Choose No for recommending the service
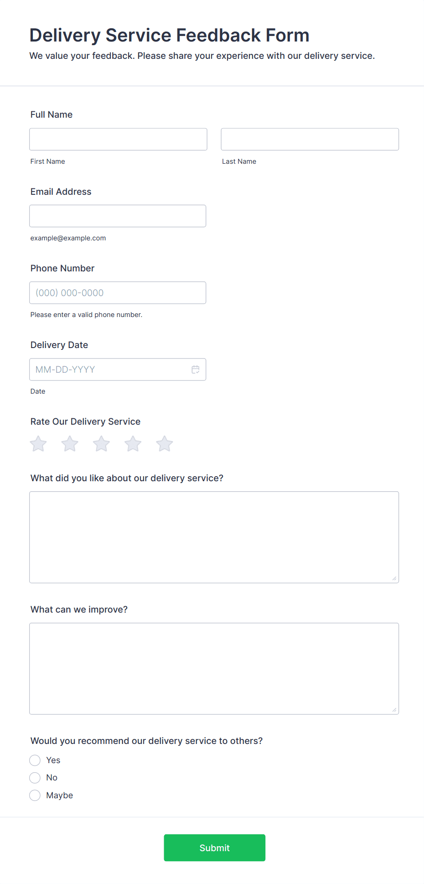The height and width of the screenshot is (884, 424). [x=35, y=778]
